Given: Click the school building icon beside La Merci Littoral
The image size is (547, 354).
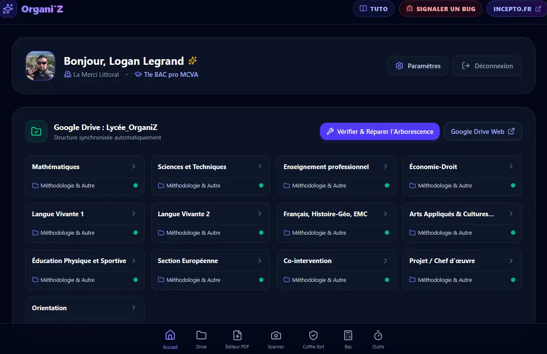Looking at the screenshot, I should click(67, 75).
